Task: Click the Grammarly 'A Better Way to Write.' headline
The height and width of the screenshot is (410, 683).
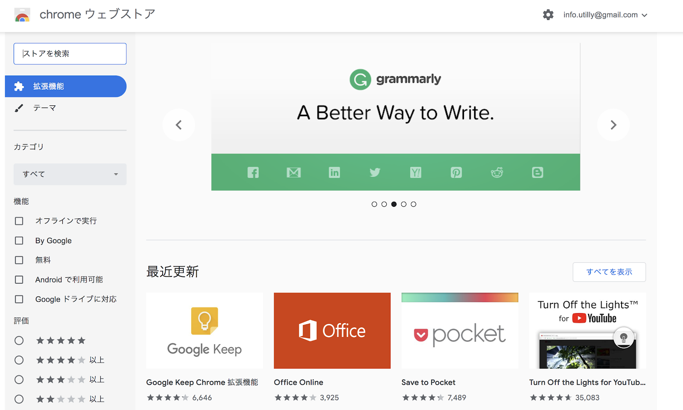Action: click(395, 113)
